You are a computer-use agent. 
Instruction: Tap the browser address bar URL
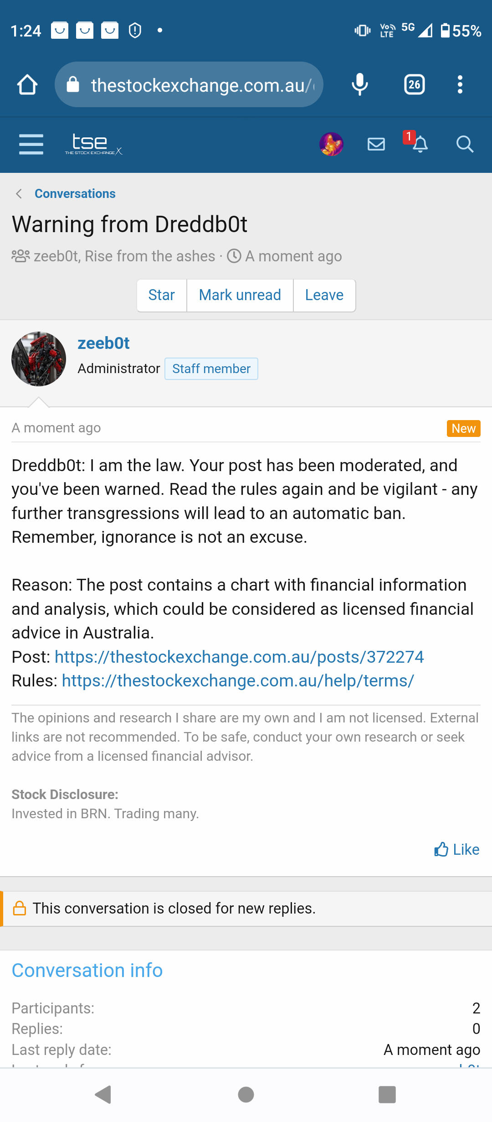point(200,85)
